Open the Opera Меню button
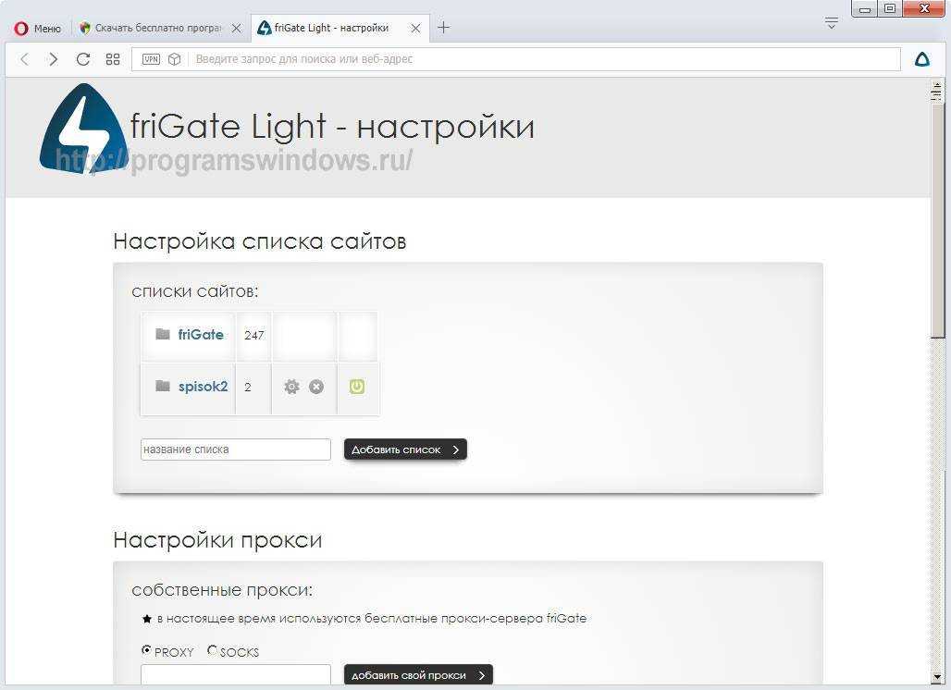The height and width of the screenshot is (690, 951). tap(38, 28)
